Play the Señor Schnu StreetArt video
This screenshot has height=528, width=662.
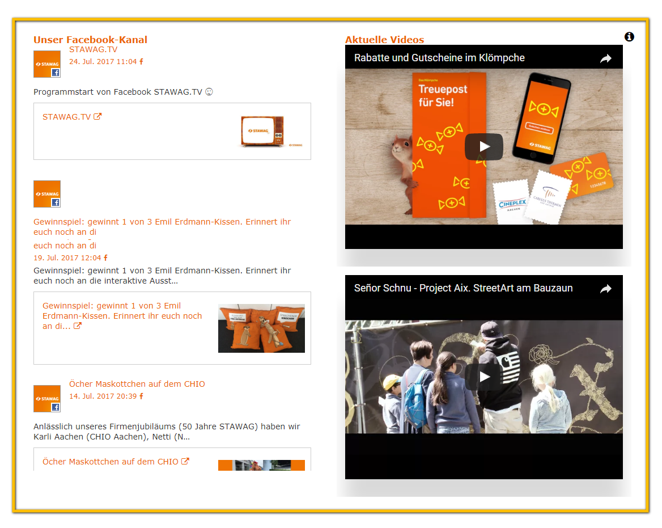(x=483, y=377)
